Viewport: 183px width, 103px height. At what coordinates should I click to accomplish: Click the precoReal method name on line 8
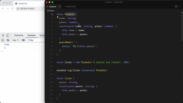coord(65,42)
